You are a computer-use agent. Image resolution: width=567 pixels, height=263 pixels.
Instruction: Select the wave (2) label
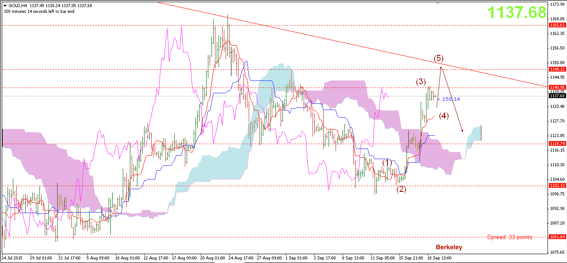(x=401, y=189)
